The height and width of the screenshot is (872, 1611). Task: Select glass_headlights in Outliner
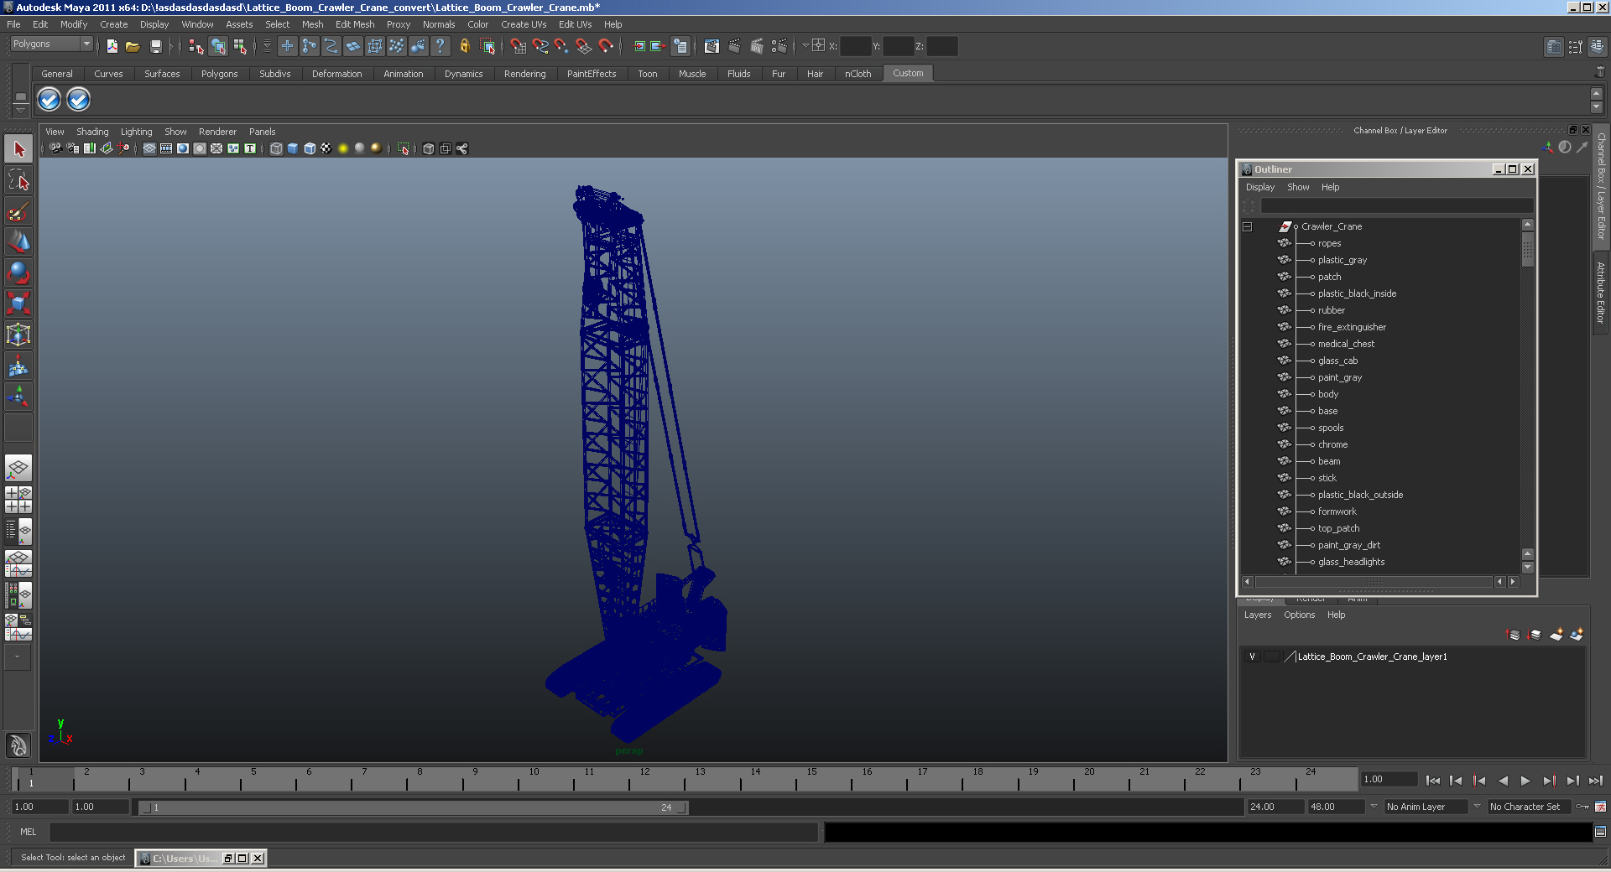pyautogui.click(x=1351, y=562)
